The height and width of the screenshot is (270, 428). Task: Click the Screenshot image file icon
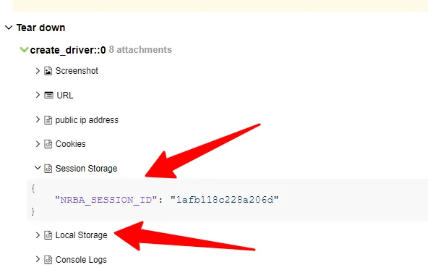click(x=48, y=71)
